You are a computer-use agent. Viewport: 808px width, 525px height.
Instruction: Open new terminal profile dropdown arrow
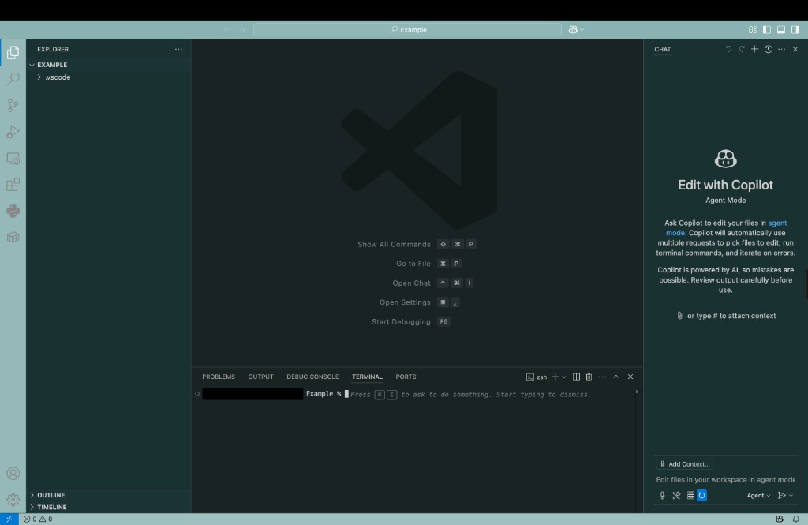click(563, 377)
